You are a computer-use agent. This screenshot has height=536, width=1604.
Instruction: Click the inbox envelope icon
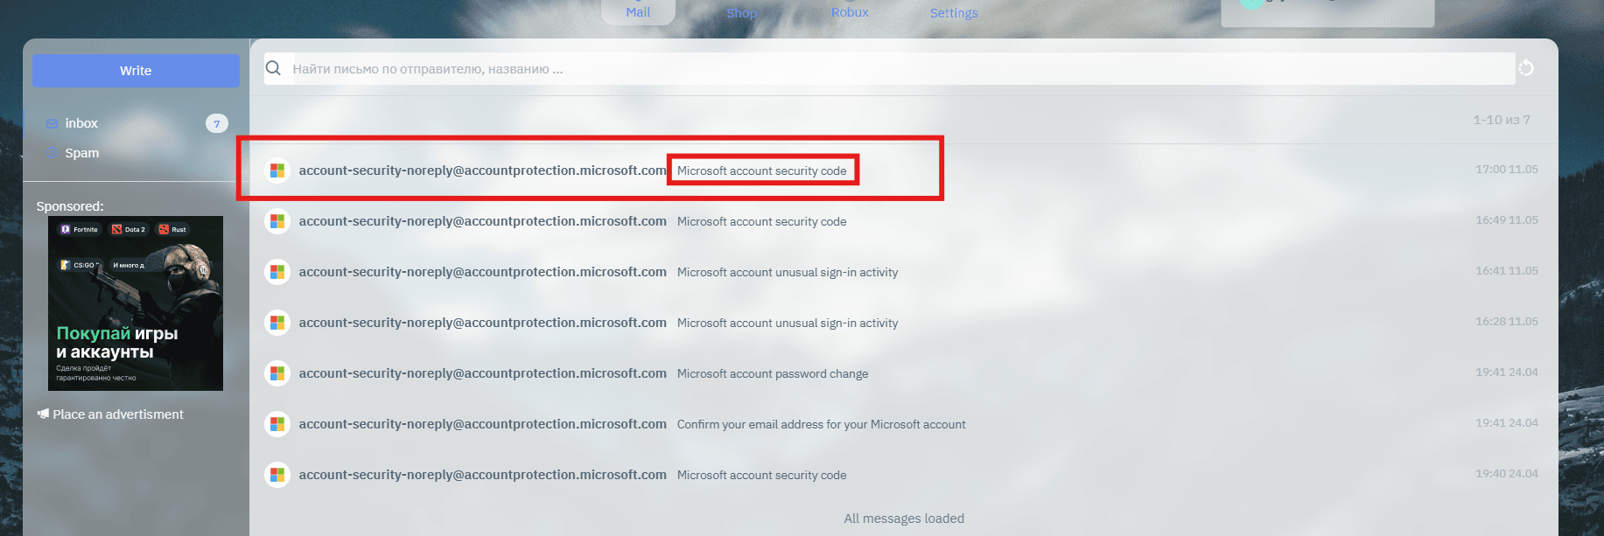point(52,123)
